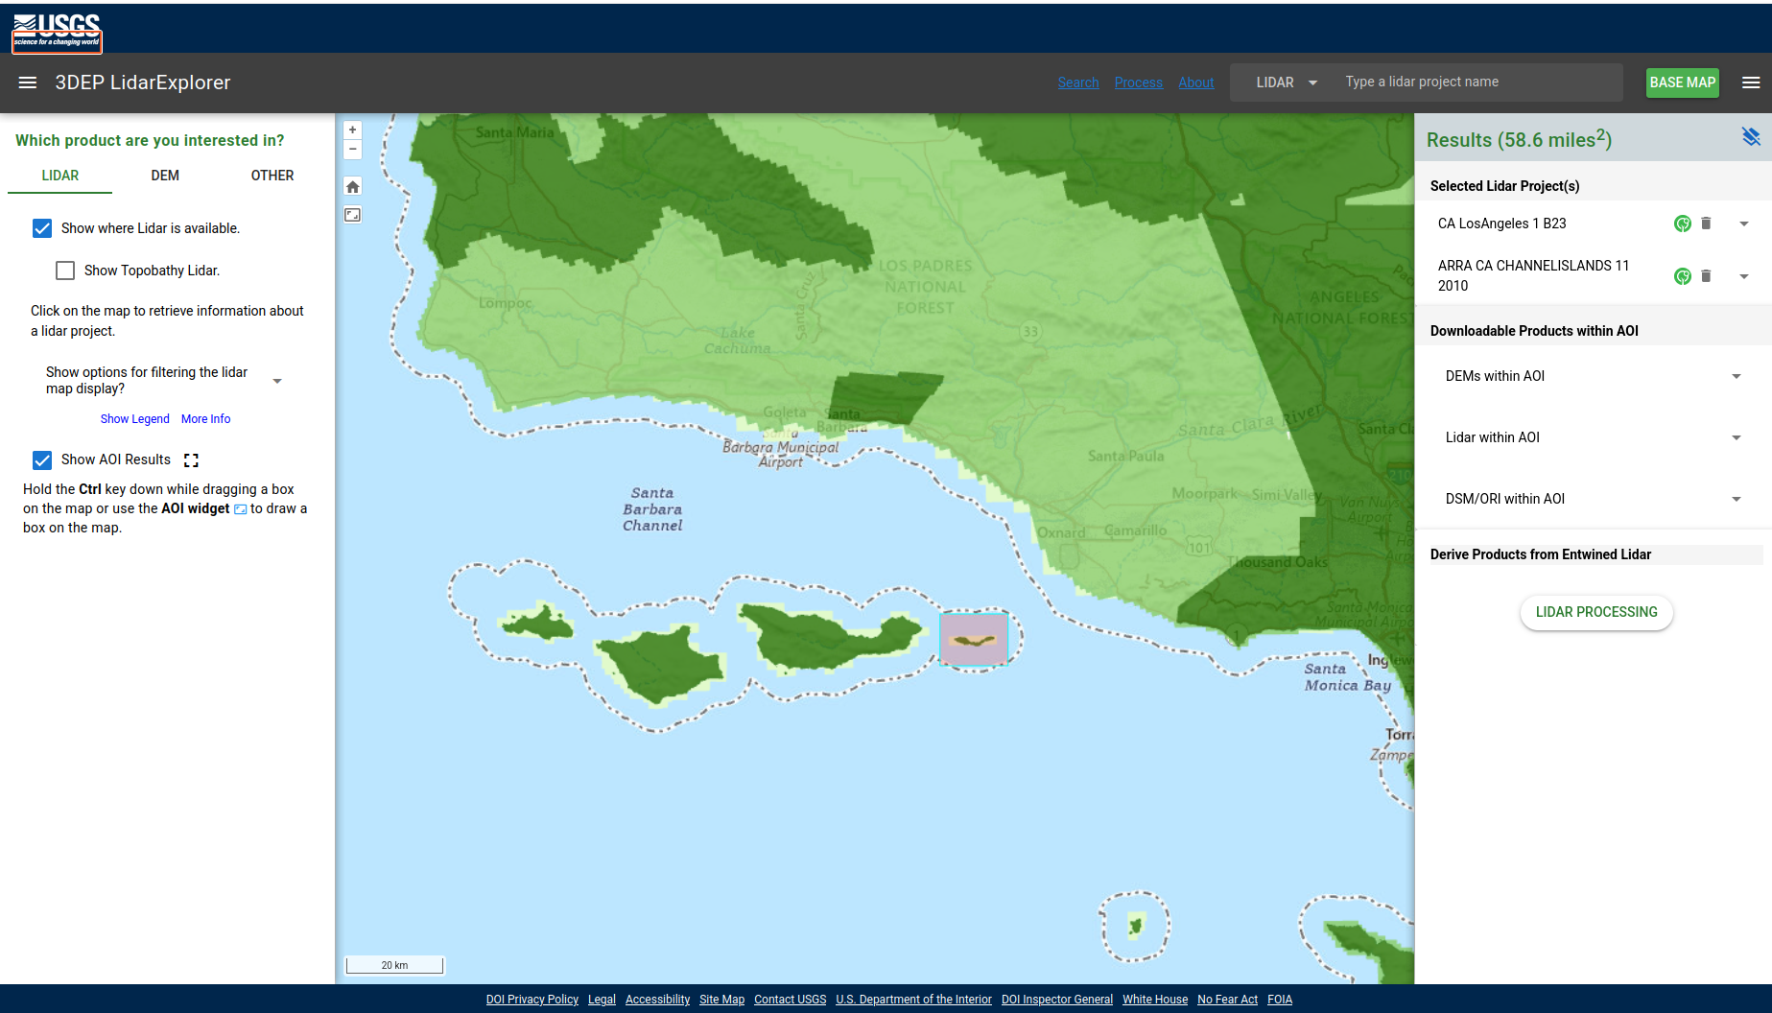Enable Show Topobathy Lidar checkbox
The image size is (1772, 1013).
(65, 271)
